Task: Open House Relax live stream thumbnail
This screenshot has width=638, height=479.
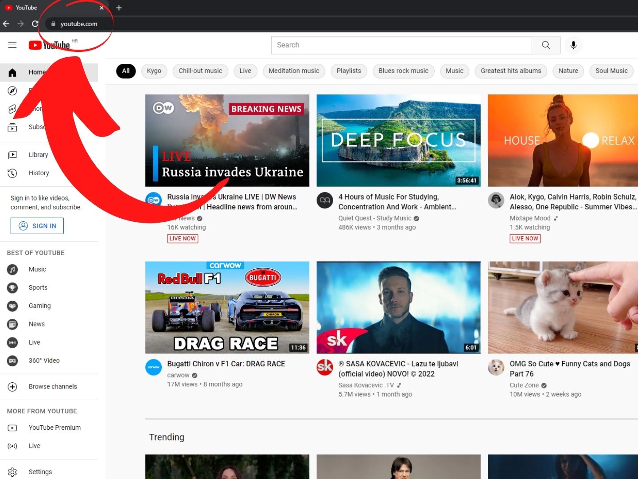Action: (563, 140)
